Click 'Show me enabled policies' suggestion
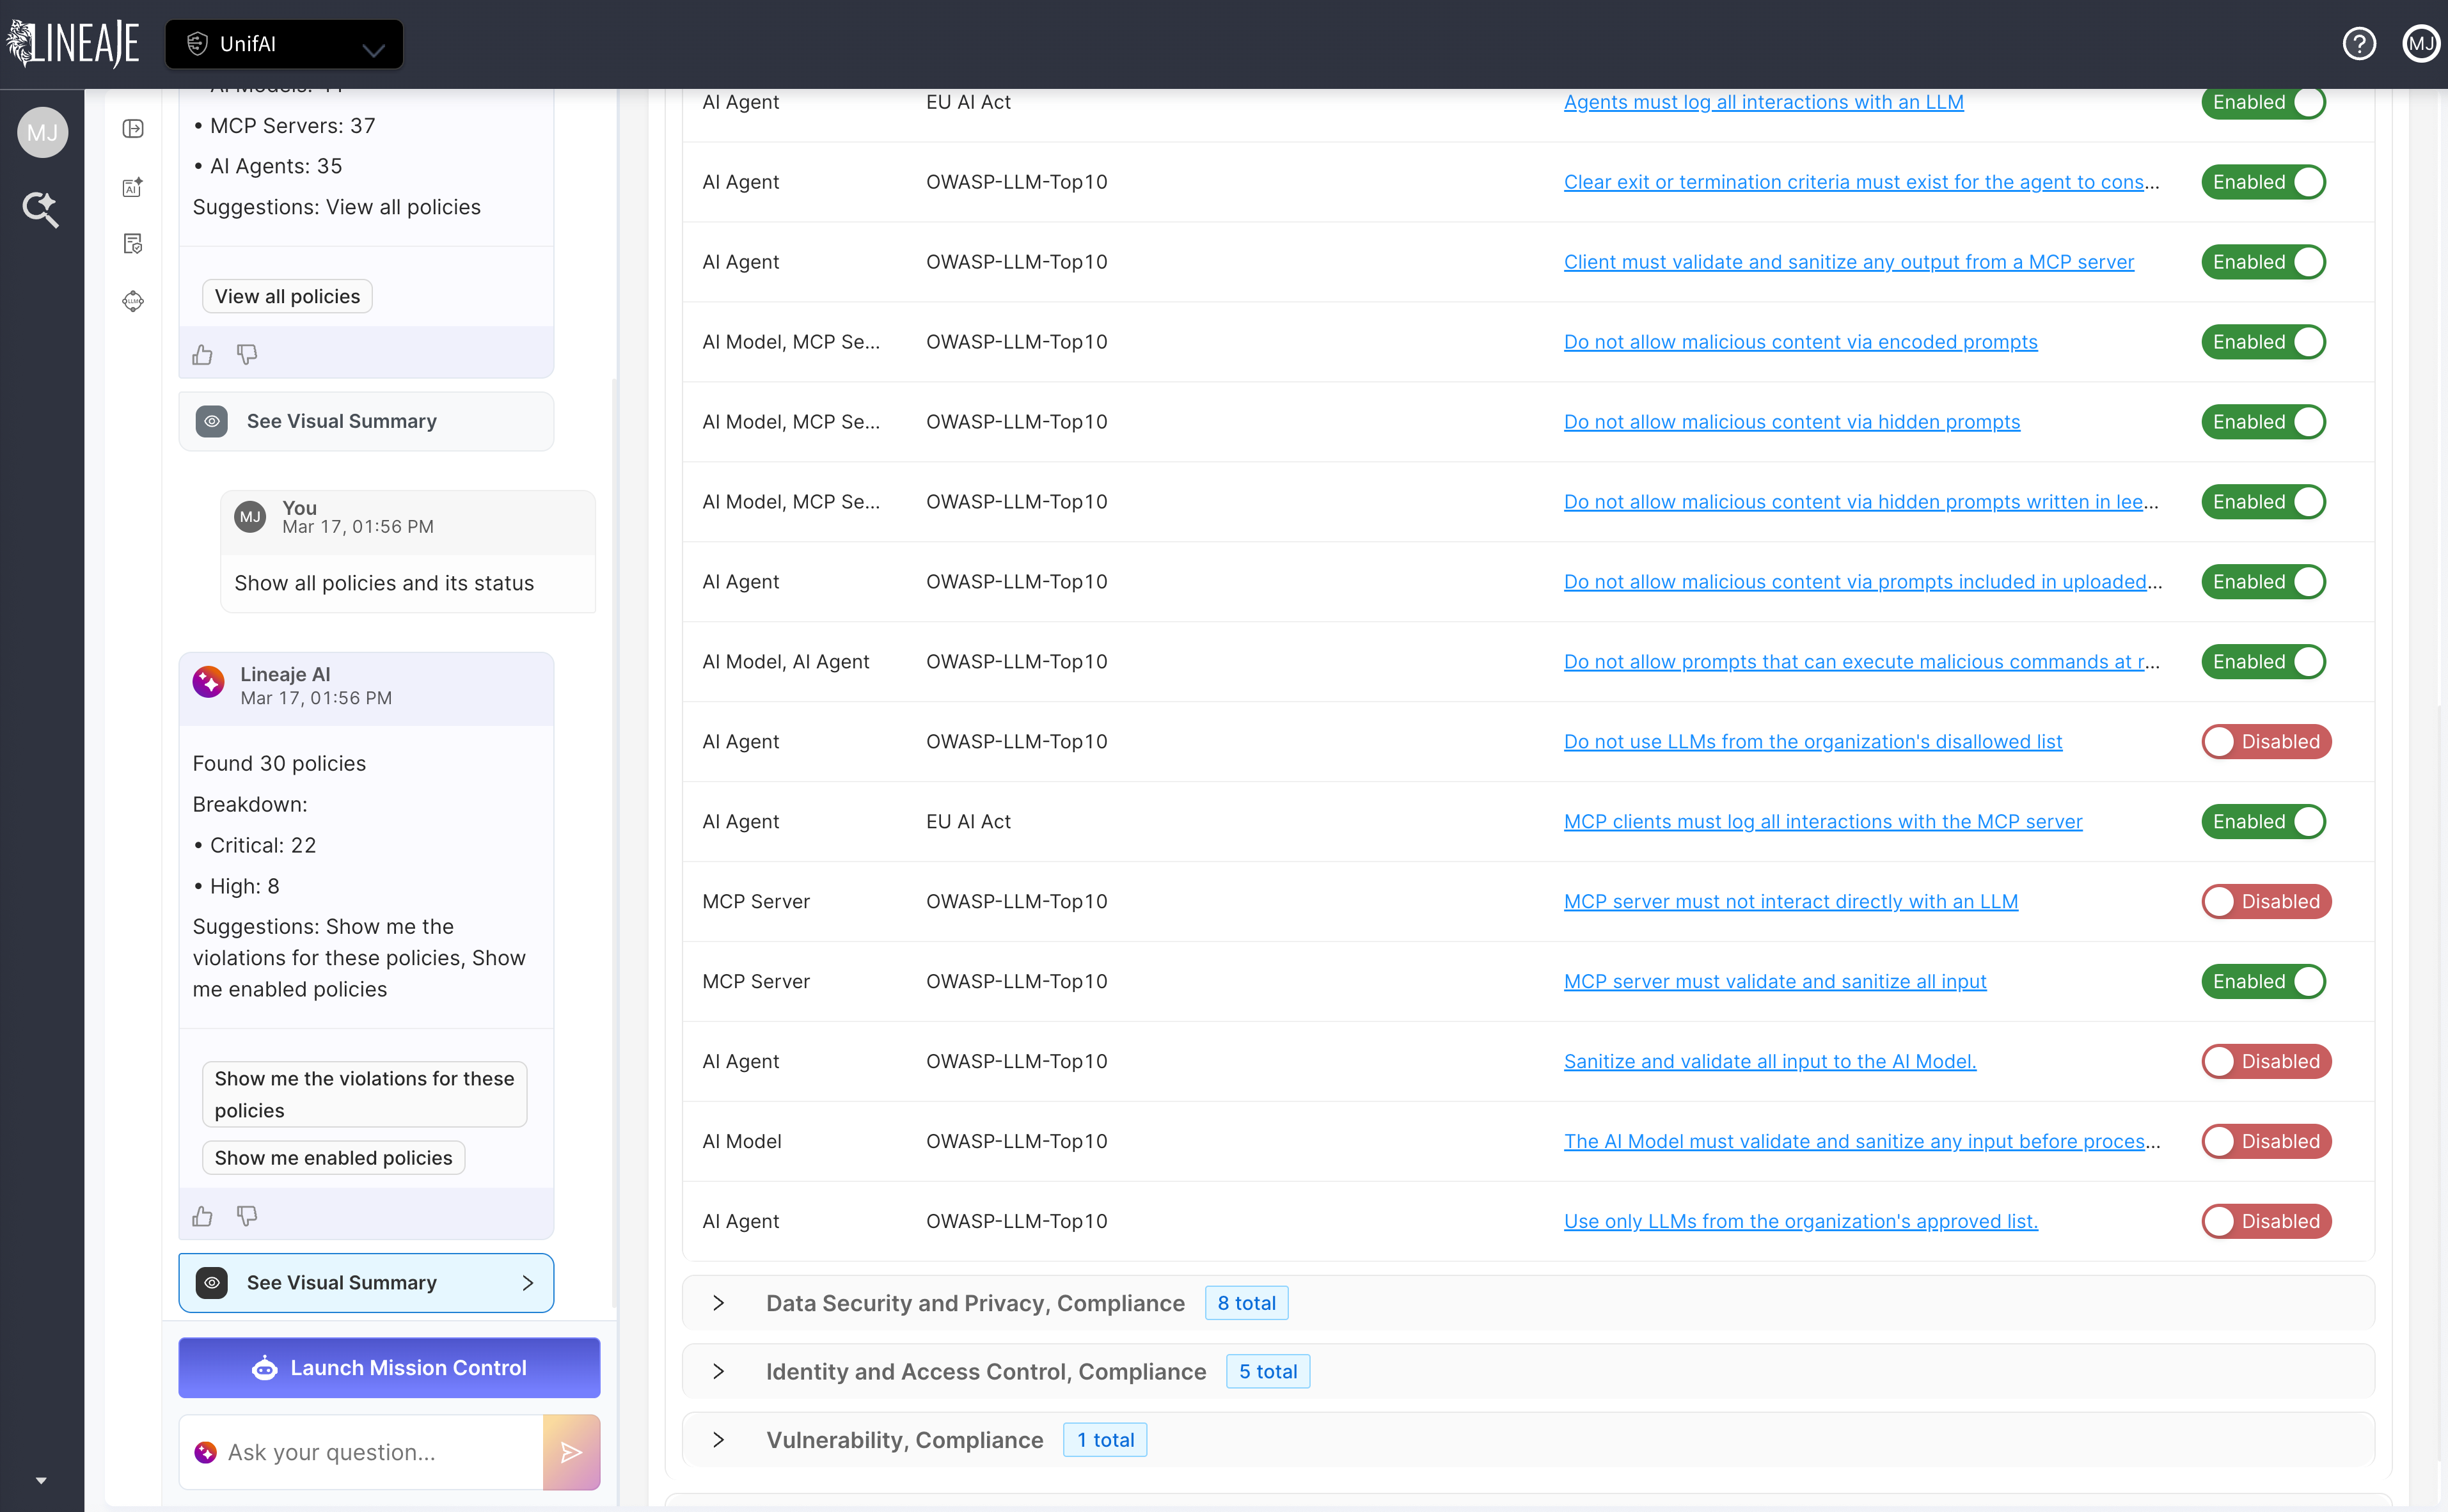 333,1157
